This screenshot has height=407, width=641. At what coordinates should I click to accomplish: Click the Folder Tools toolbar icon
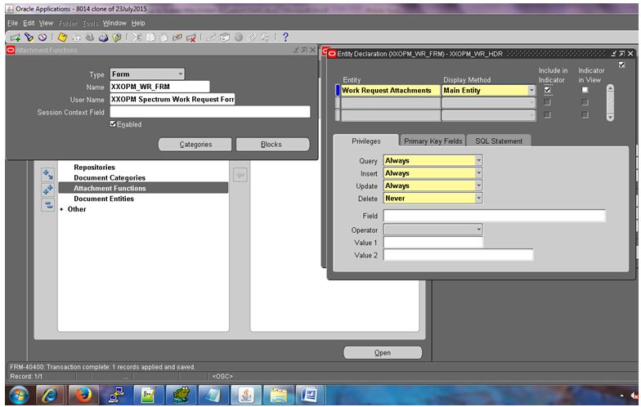point(265,38)
